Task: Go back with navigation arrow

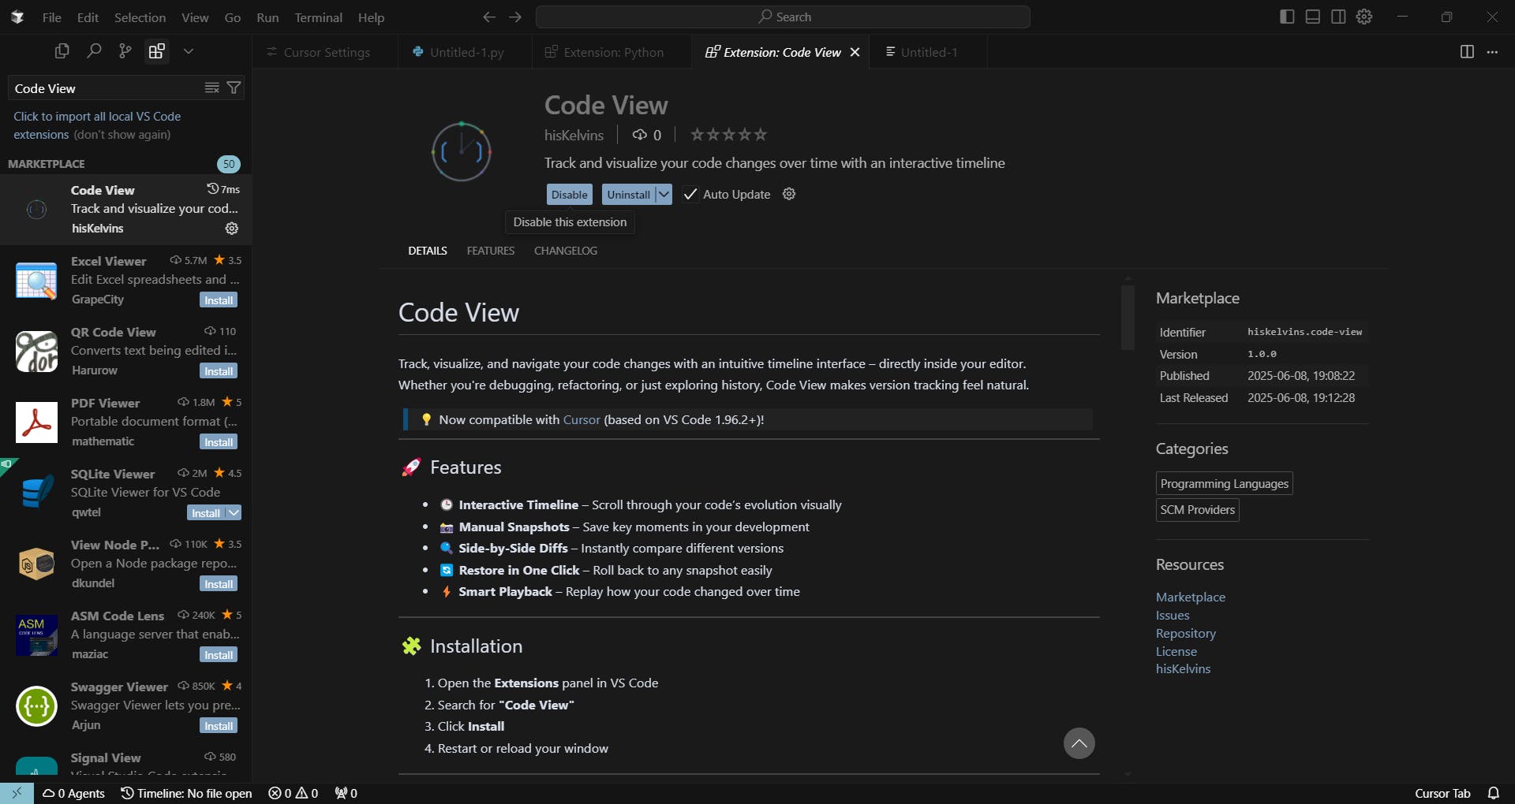Action: pos(489,17)
